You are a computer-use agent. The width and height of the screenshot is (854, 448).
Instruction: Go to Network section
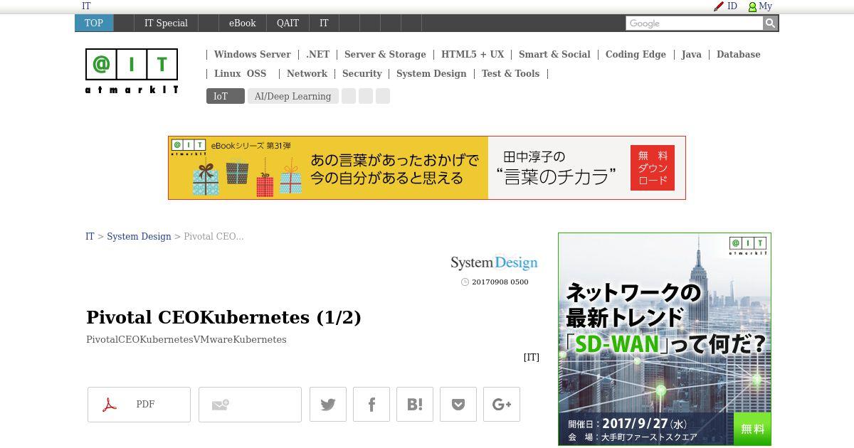307,73
